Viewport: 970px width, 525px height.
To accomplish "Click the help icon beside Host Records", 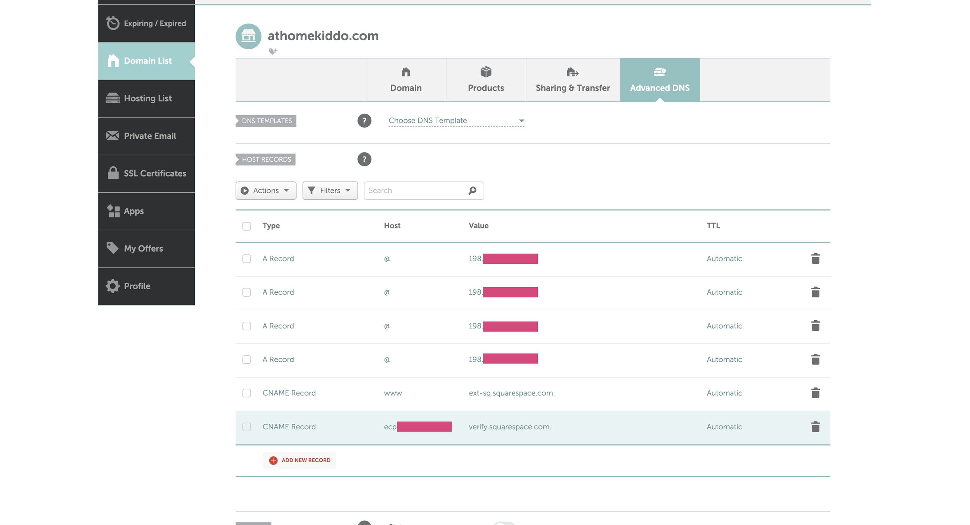I will click(x=364, y=159).
